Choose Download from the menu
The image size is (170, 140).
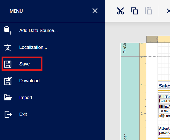[x=29, y=81]
